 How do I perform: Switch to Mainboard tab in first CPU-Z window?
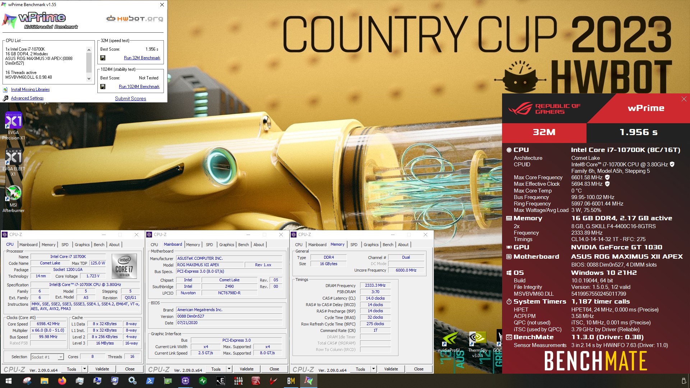point(28,245)
